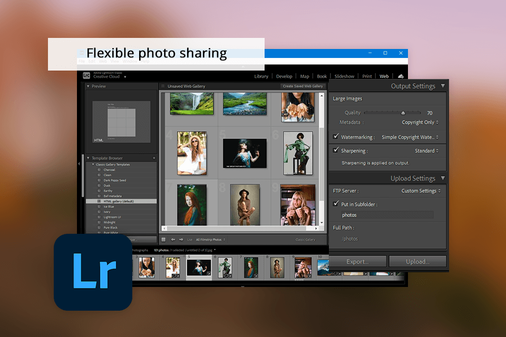Collapse the left panel group with the side arrow

tap(79, 164)
